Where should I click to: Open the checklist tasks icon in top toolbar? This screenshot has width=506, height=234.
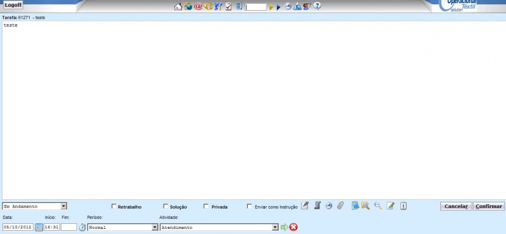point(228,6)
